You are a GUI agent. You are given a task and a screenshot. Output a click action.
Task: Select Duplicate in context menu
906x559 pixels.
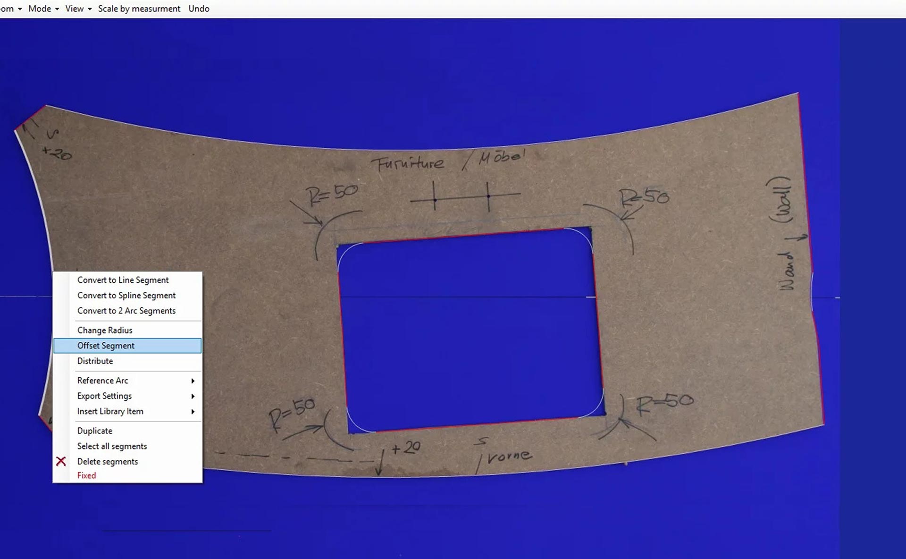coord(94,431)
